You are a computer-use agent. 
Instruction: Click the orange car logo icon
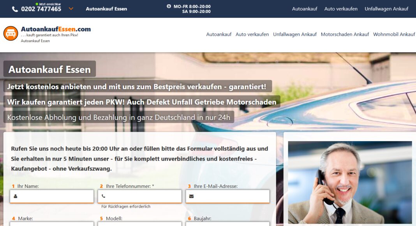pyautogui.click(x=11, y=34)
